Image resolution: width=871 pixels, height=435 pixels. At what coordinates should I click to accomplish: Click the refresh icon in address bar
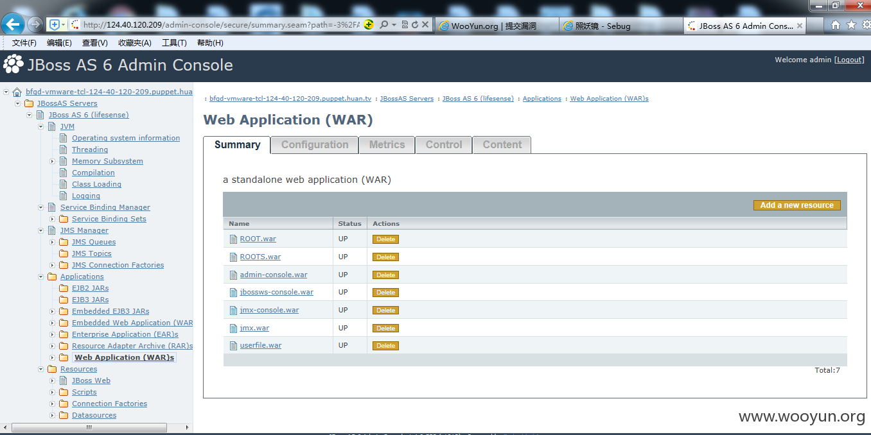click(415, 24)
